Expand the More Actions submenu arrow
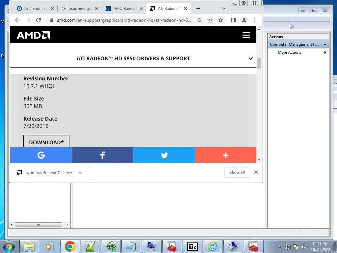Screen dimensions: 337x253 pos(325,52)
